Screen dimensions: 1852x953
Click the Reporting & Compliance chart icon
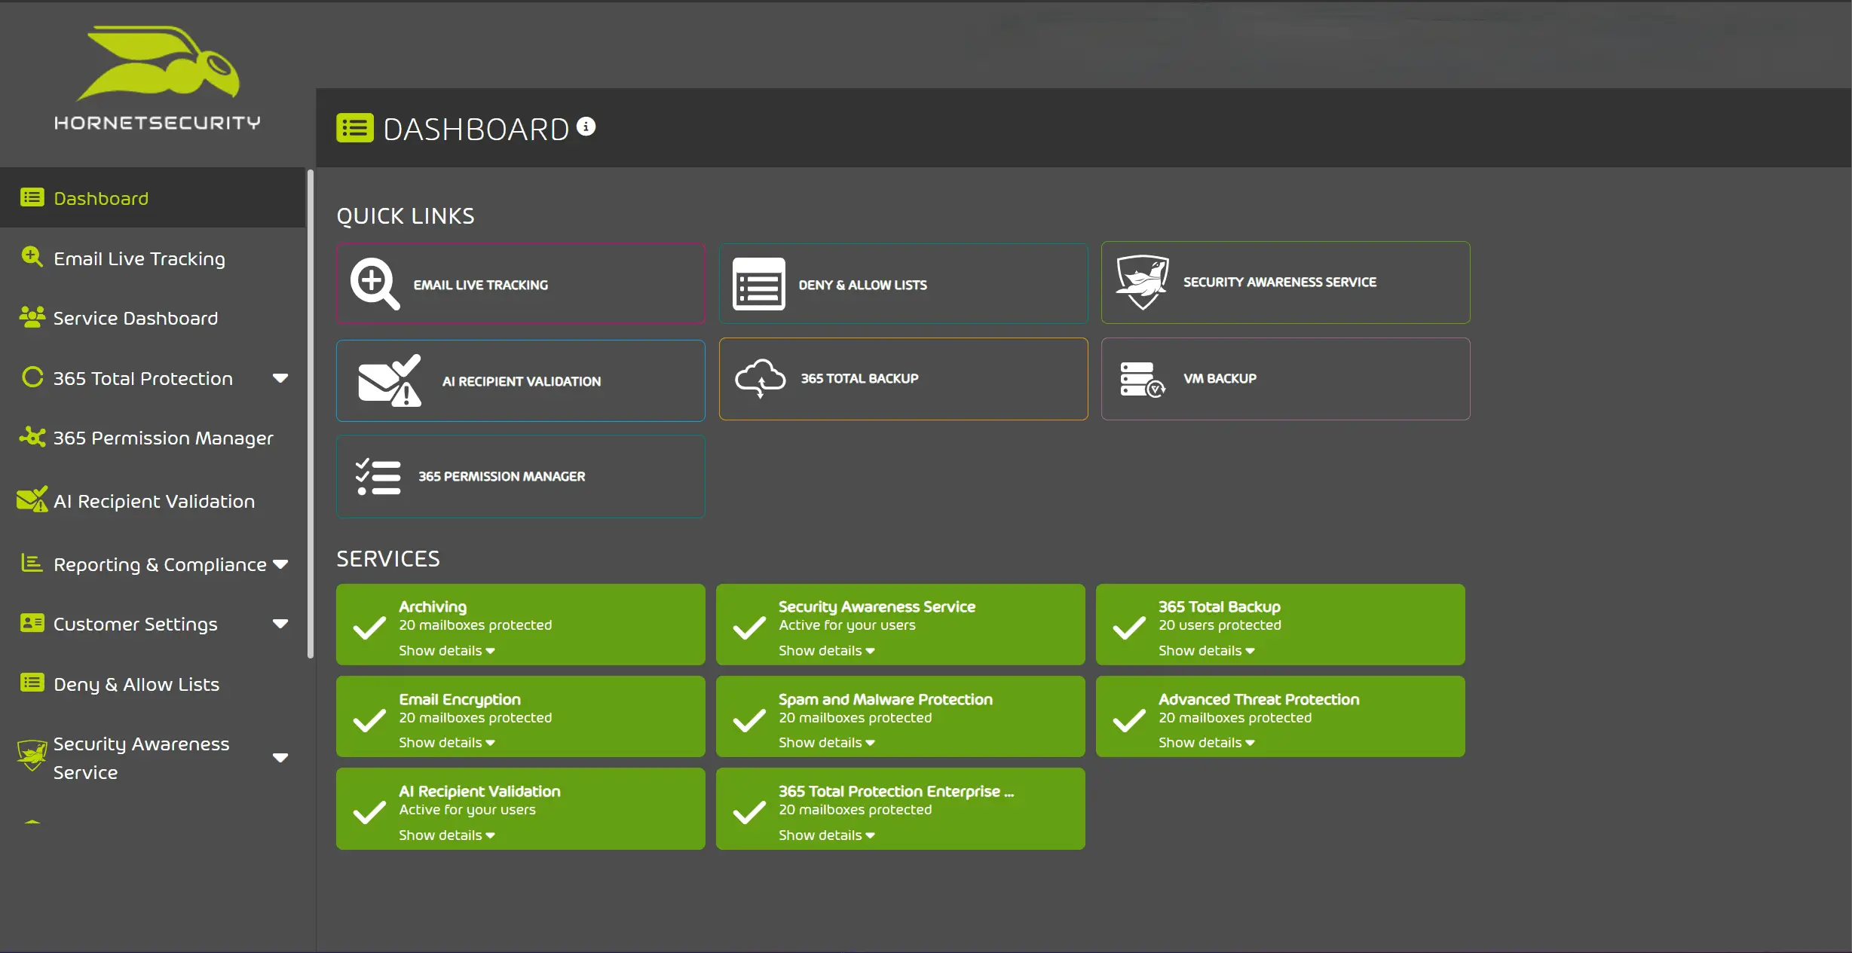point(32,563)
